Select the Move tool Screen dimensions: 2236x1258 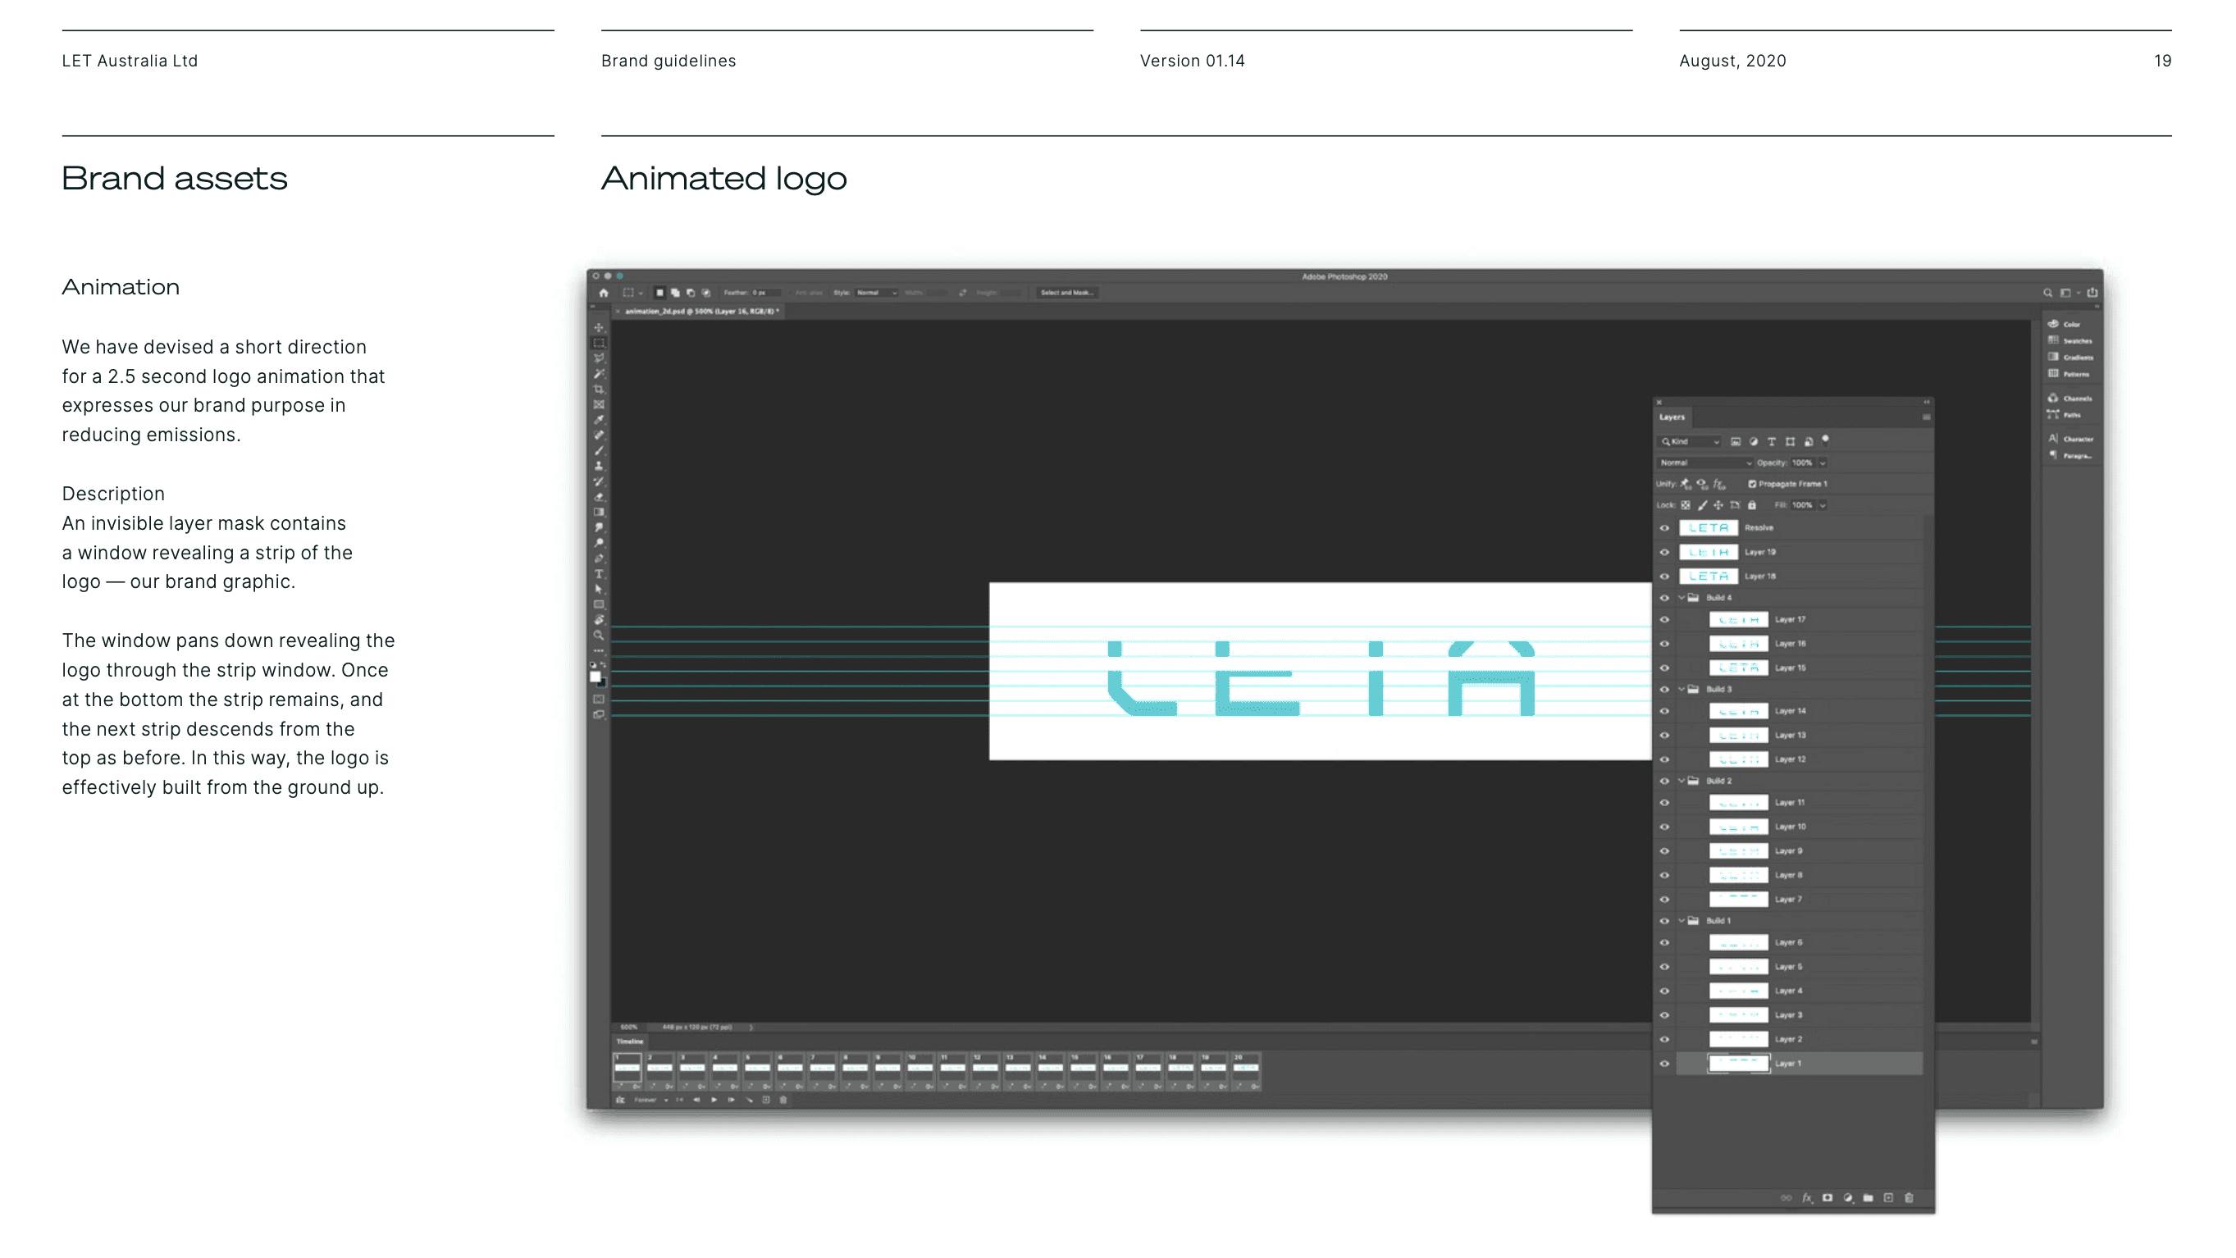[599, 328]
